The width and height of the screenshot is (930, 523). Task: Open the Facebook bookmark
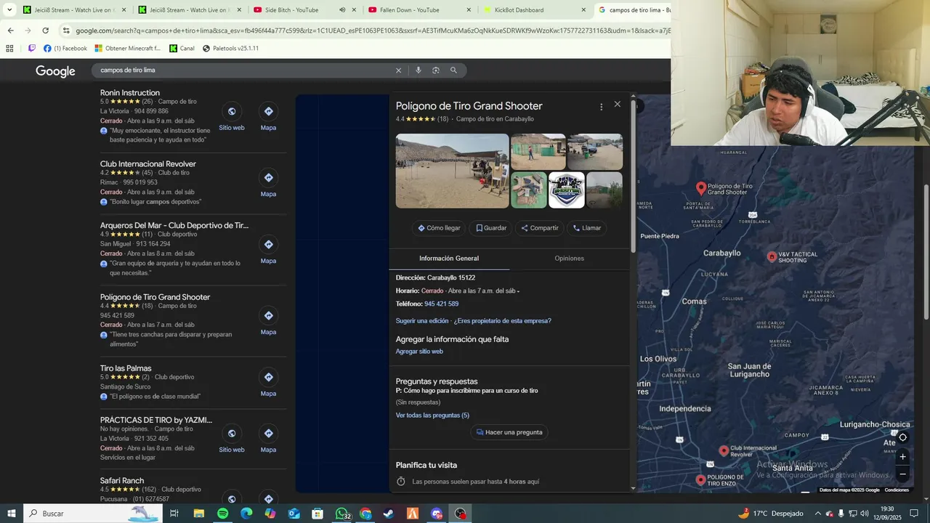tap(65, 49)
